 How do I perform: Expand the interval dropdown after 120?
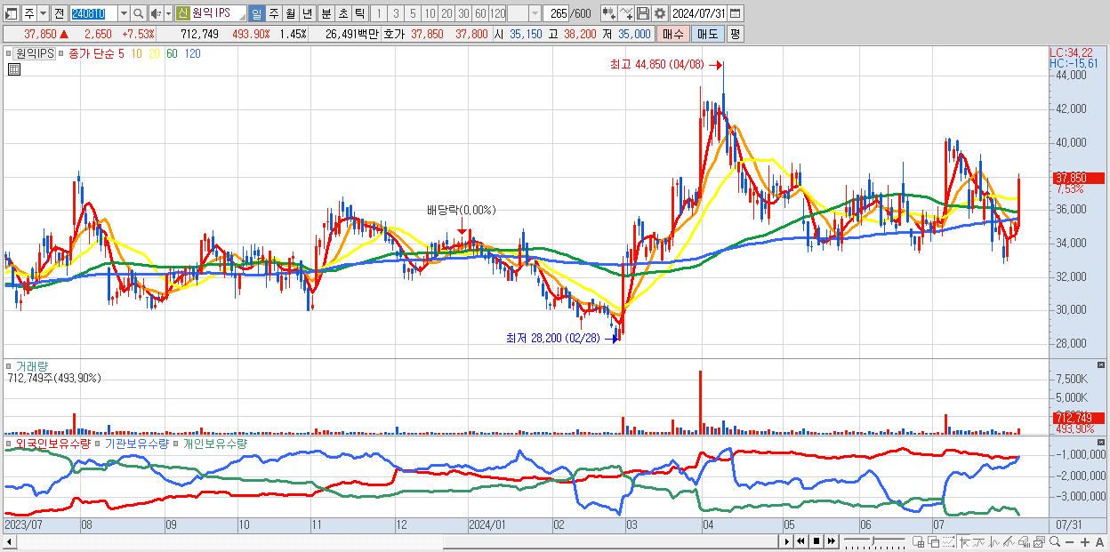(x=535, y=13)
